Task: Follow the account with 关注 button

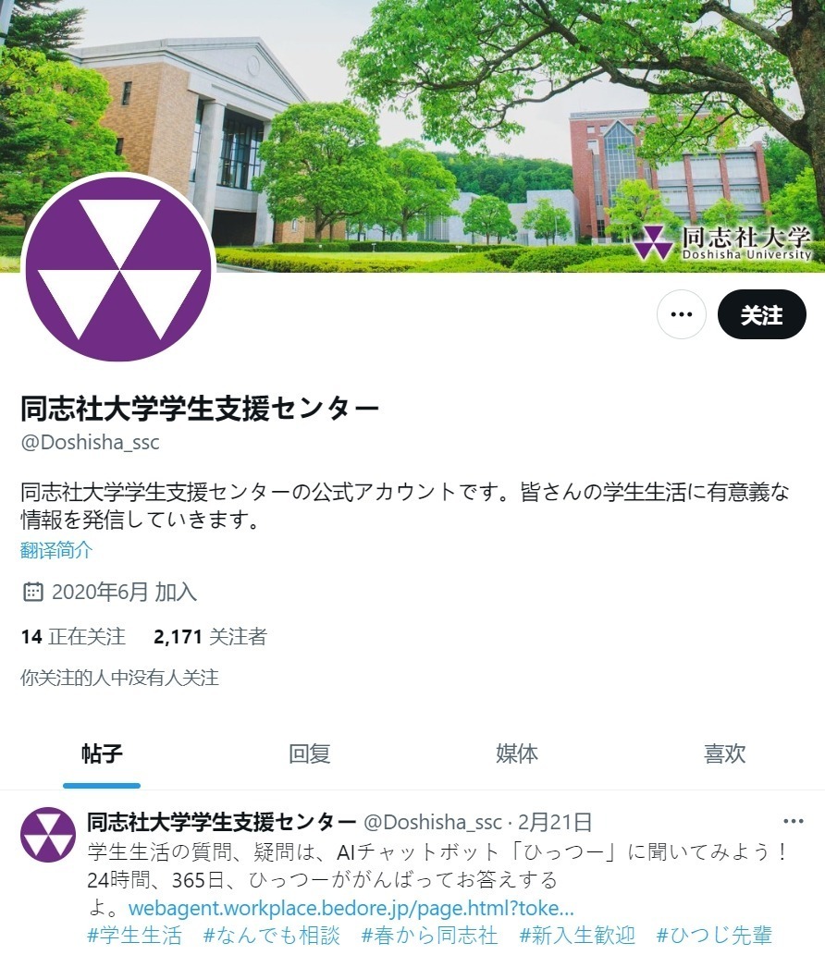Action: (761, 314)
